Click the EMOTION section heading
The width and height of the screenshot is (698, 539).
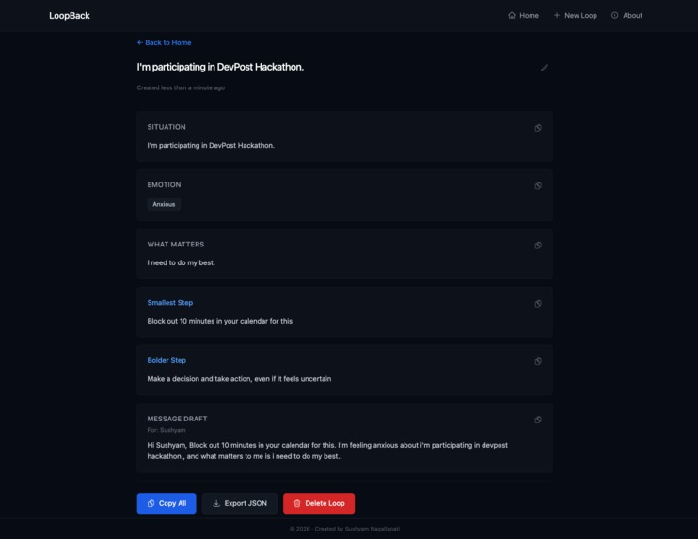click(164, 184)
